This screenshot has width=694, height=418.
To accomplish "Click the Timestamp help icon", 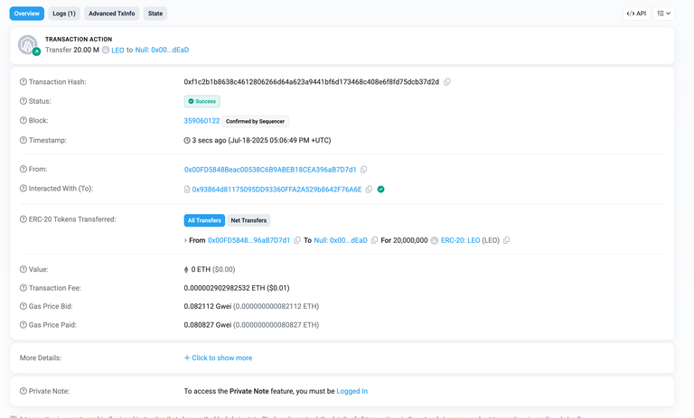I will 23,140.
